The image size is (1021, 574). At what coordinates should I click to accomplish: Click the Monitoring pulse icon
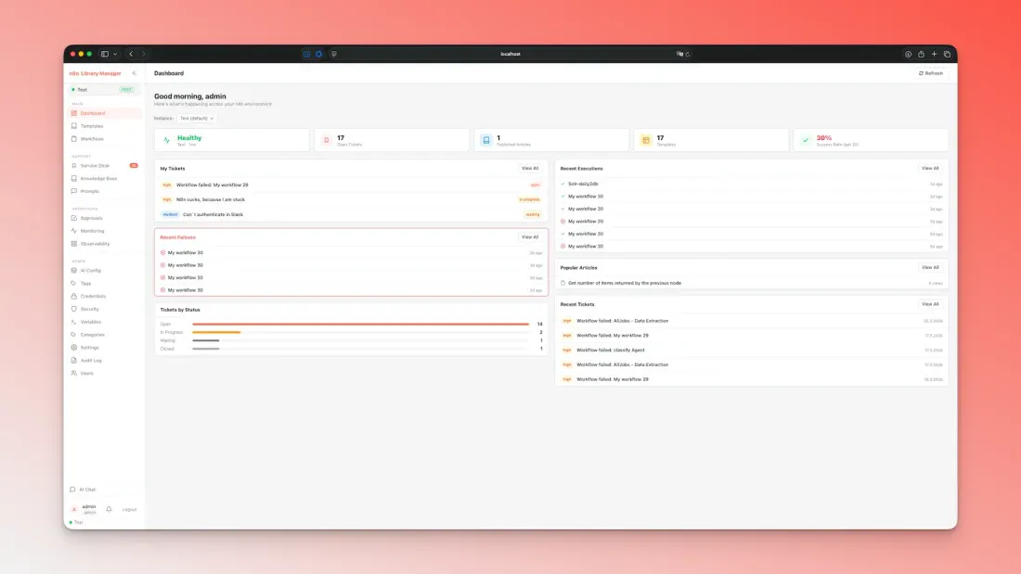pos(73,231)
